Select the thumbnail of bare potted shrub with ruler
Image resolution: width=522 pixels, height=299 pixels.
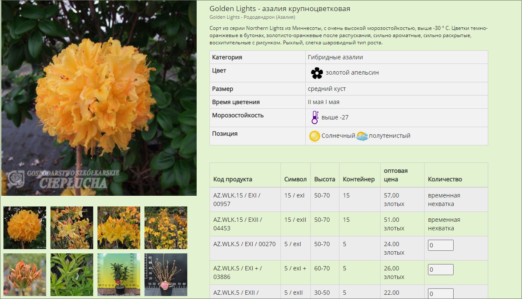pos(166,275)
